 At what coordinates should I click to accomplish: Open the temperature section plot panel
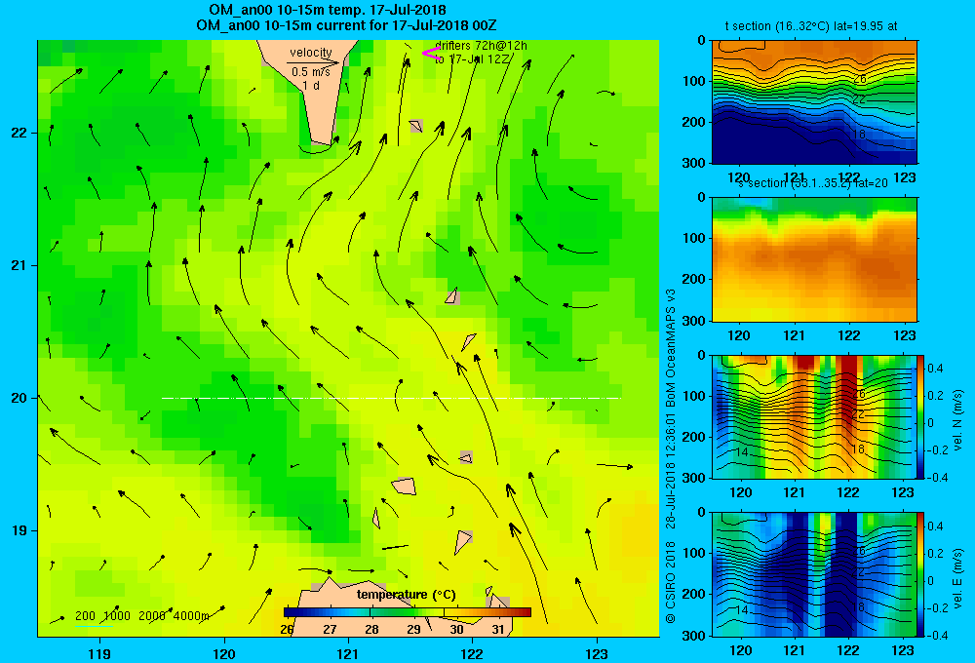click(x=814, y=101)
